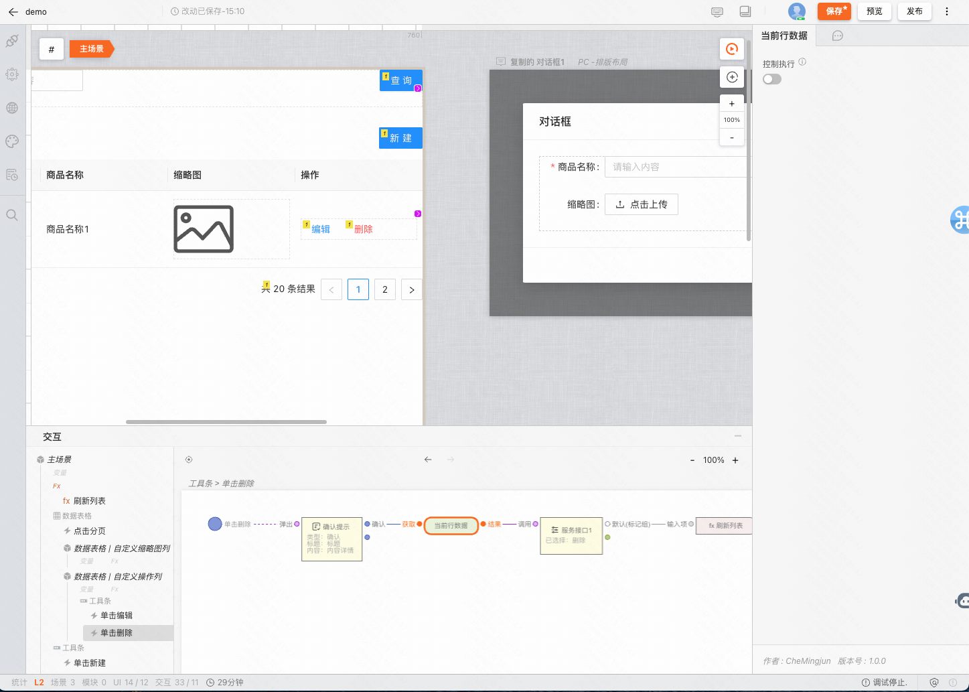Zoom out the canvas with minus button
Image resolution: width=969 pixels, height=692 pixels.
(x=732, y=137)
